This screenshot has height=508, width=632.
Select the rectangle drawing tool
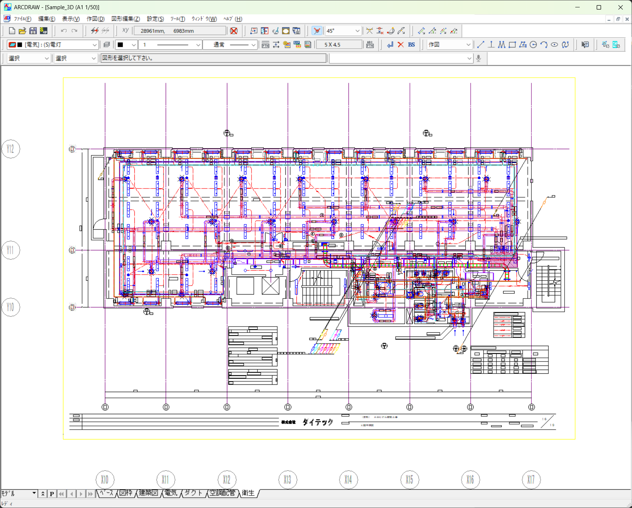pos(512,45)
